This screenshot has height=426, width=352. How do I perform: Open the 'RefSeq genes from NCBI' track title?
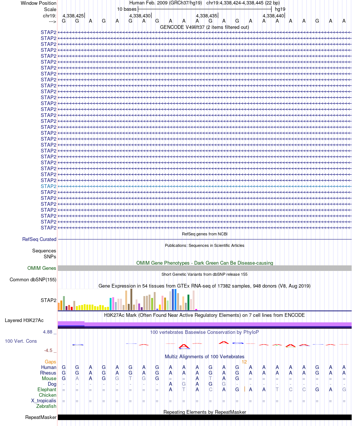(205, 234)
